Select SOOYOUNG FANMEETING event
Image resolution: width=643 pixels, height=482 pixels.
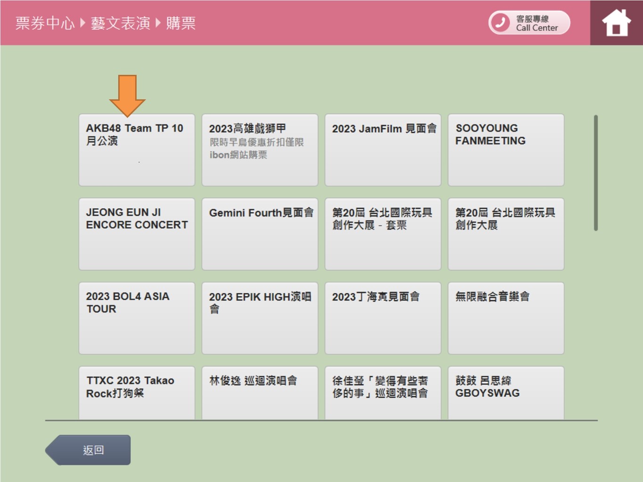(506, 150)
